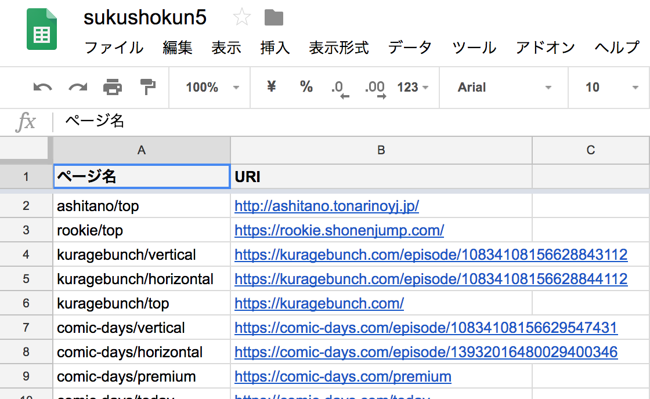Select row 1 header
The width and height of the screenshot is (650, 399).
tap(26, 176)
